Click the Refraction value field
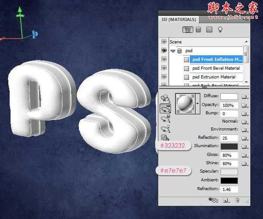The height and width of the screenshot is (219, 263). [x=229, y=189]
